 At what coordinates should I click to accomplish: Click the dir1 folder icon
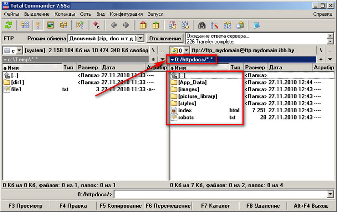tap(7, 82)
